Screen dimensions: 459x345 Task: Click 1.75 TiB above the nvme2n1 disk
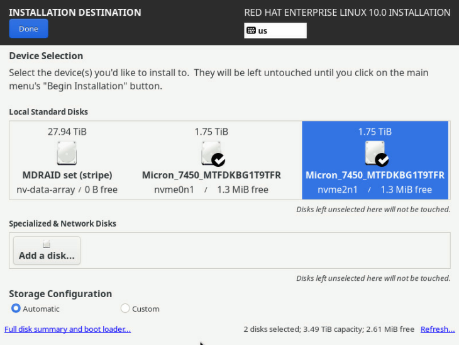(375, 132)
